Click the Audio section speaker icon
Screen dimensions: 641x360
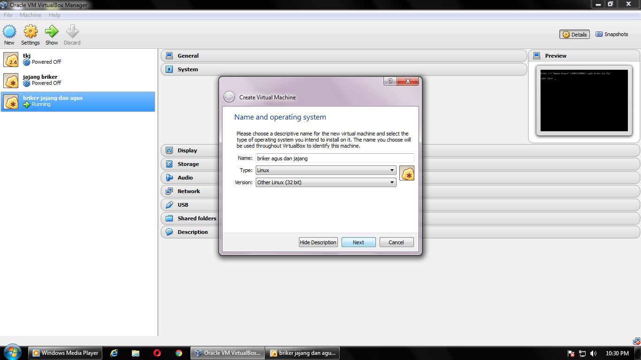(x=169, y=178)
